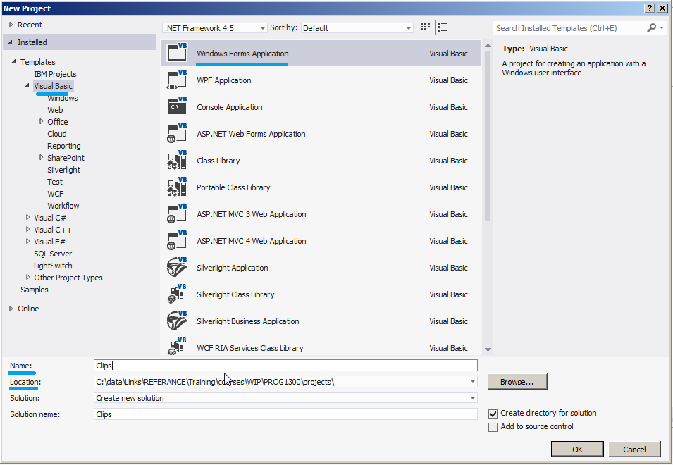Select the WCF category

coord(56,194)
